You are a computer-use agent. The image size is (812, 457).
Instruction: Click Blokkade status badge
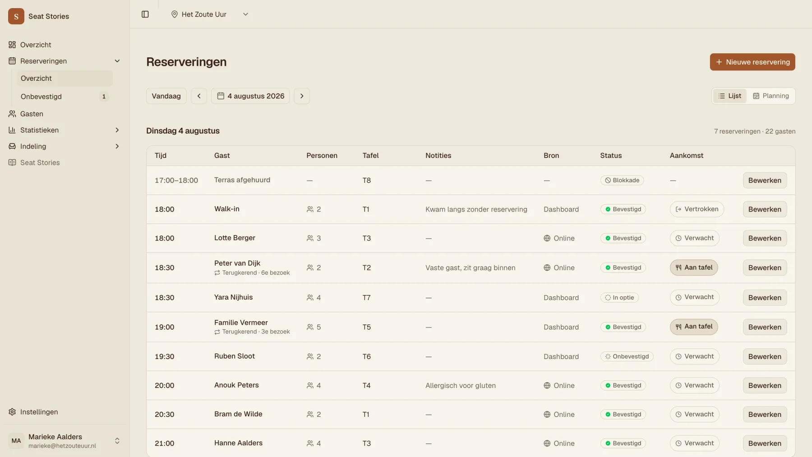tap(622, 180)
